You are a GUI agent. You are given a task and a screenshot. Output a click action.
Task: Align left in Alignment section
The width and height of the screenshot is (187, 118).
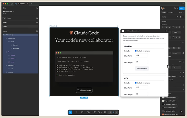[x=163, y=27]
